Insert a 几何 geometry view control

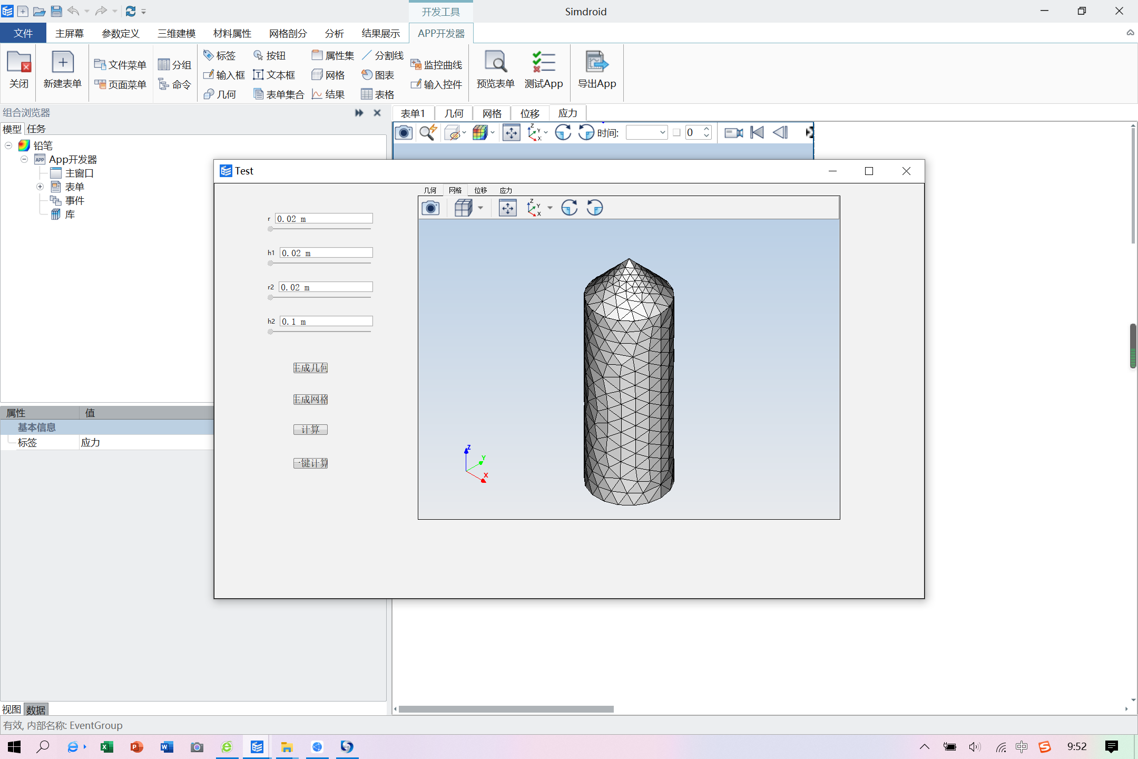[220, 94]
